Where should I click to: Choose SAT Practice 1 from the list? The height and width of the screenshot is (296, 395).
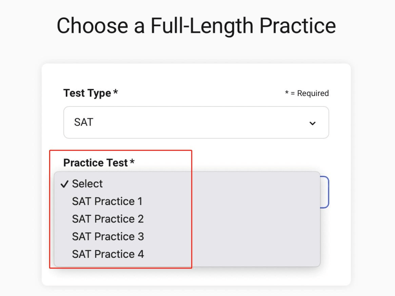[107, 202]
